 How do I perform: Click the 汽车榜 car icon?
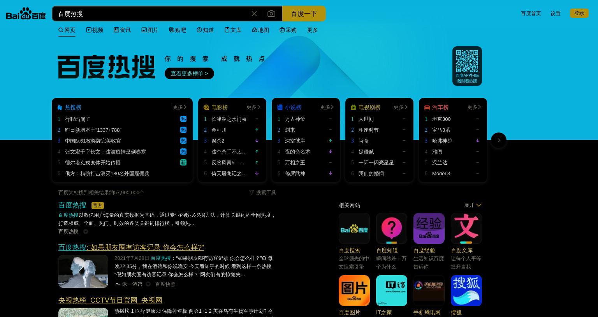tap(427, 107)
